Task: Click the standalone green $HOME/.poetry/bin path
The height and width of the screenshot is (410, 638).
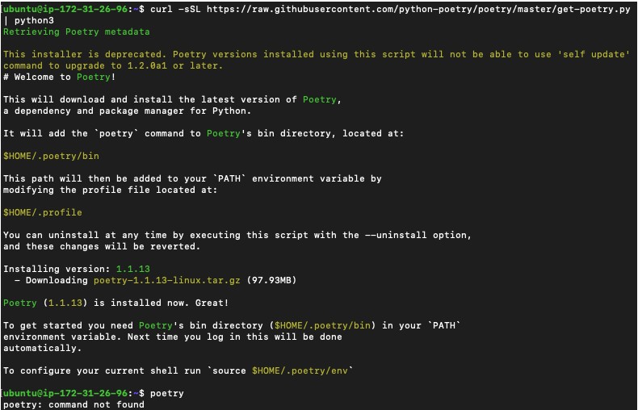Action: pos(50,156)
